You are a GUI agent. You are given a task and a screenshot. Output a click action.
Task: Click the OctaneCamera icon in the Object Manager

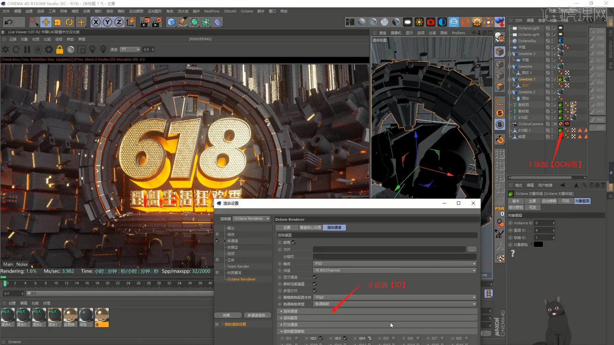tap(515, 124)
